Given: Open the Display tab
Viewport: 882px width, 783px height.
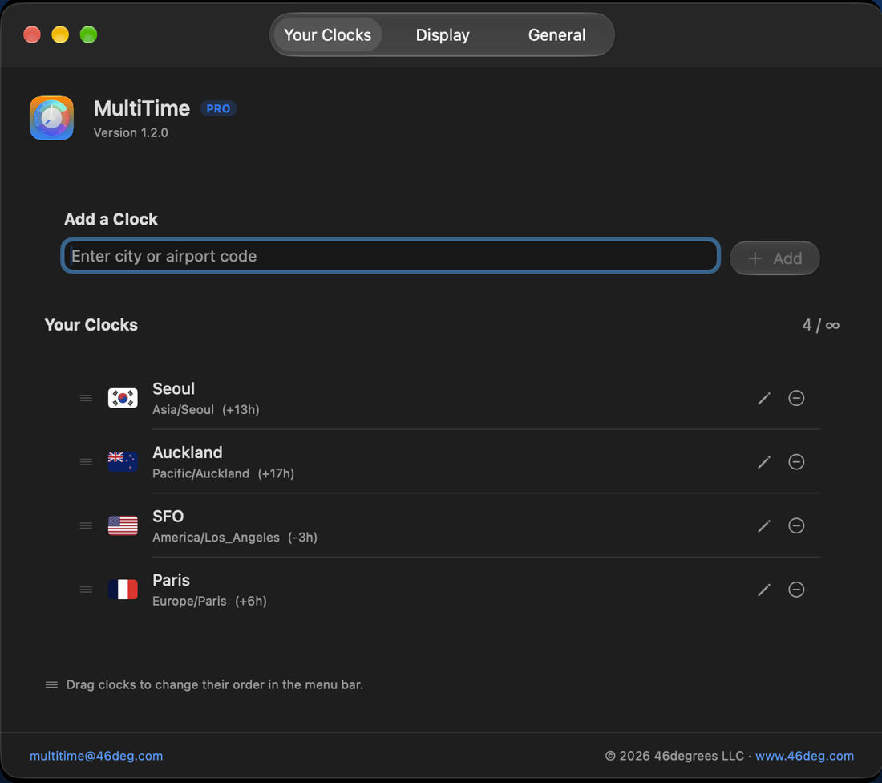Looking at the screenshot, I should [x=442, y=35].
